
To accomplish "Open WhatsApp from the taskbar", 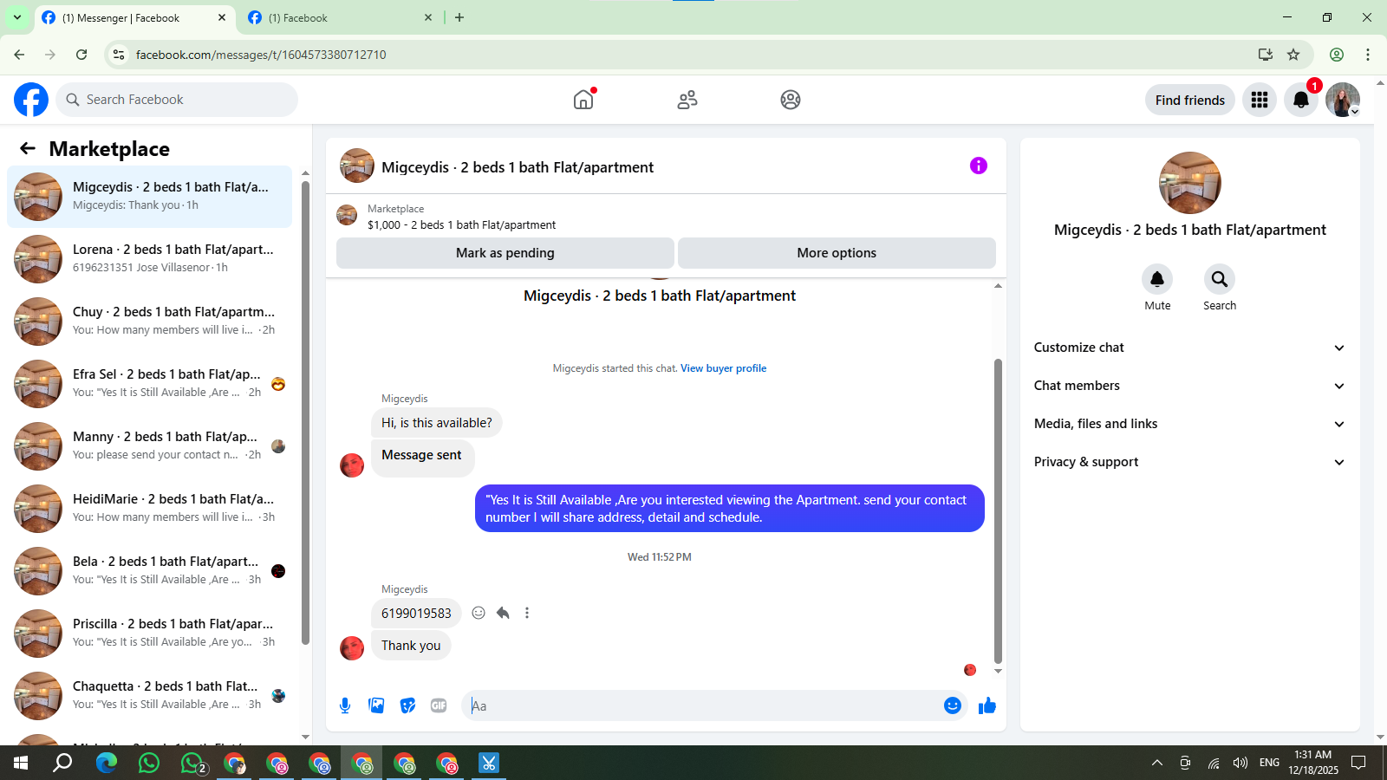I will click(x=149, y=763).
